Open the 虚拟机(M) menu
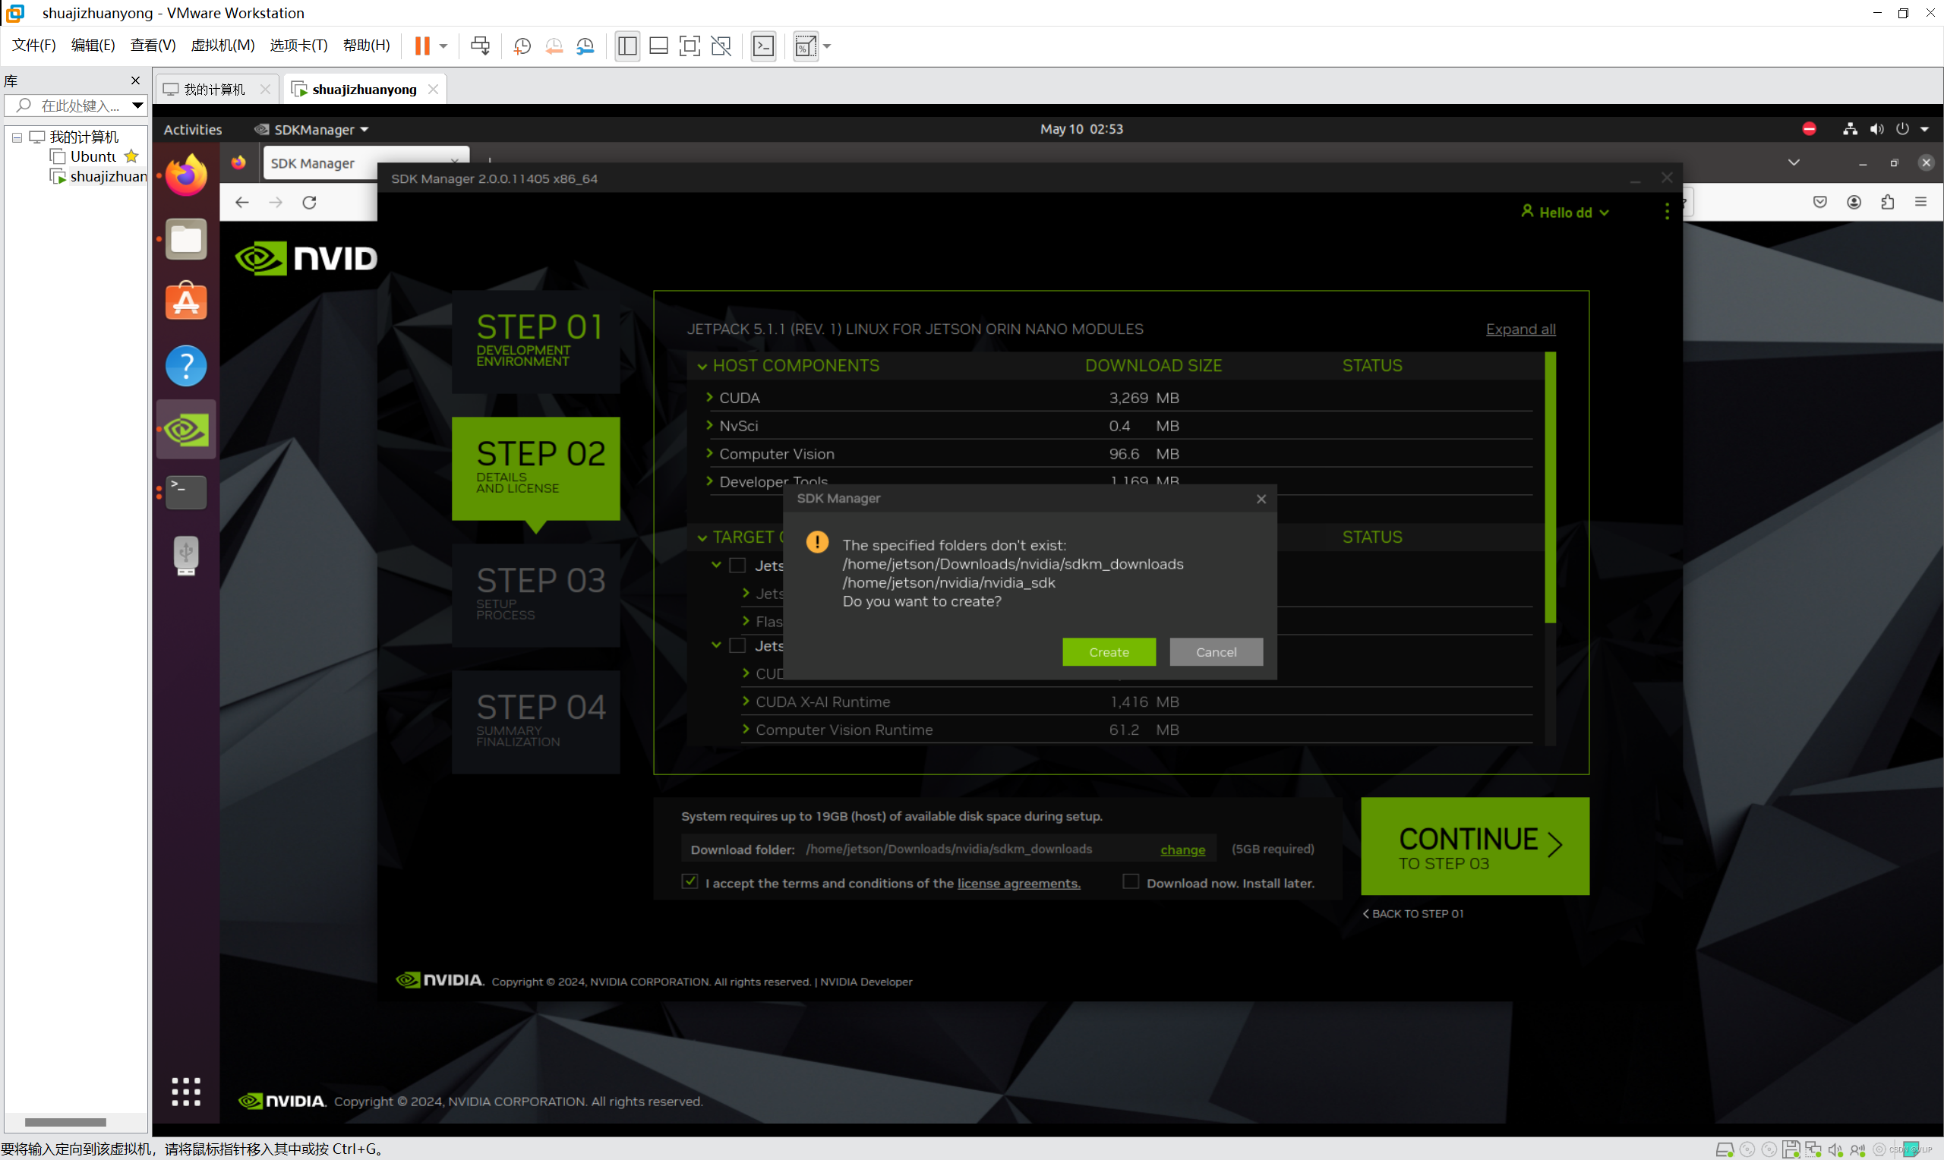The height and width of the screenshot is (1160, 1944). pyautogui.click(x=222, y=46)
